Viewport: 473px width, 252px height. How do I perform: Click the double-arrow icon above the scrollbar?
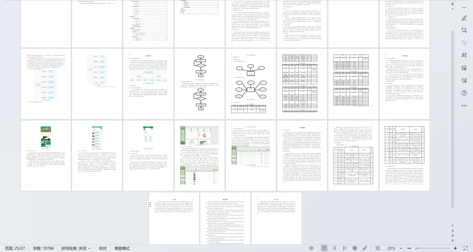pyautogui.click(x=453, y=4)
